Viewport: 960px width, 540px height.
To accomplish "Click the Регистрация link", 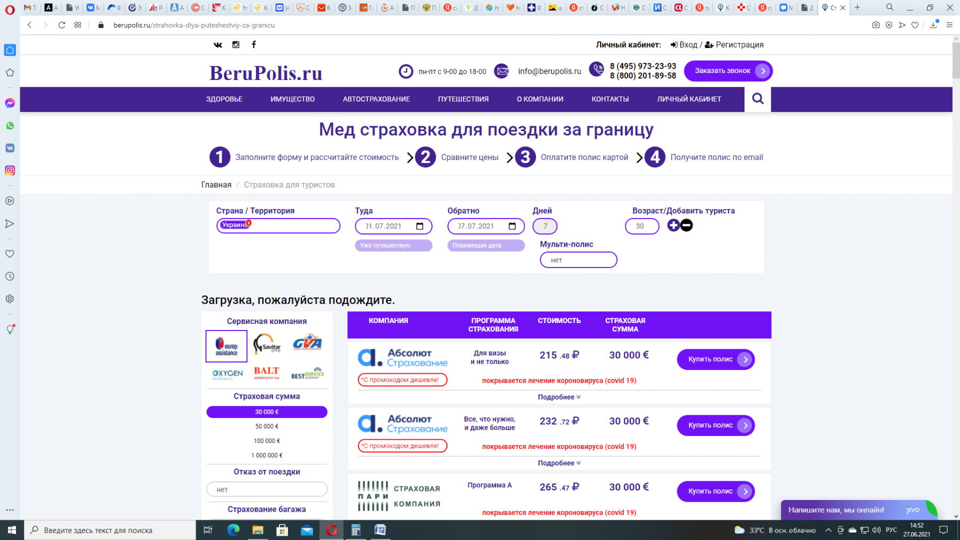I will pos(734,45).
